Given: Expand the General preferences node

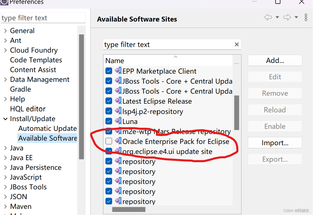Looking at the screenshot, I should click(x=5, y=31).
